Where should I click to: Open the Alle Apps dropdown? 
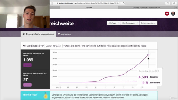[x=113, y=23]
